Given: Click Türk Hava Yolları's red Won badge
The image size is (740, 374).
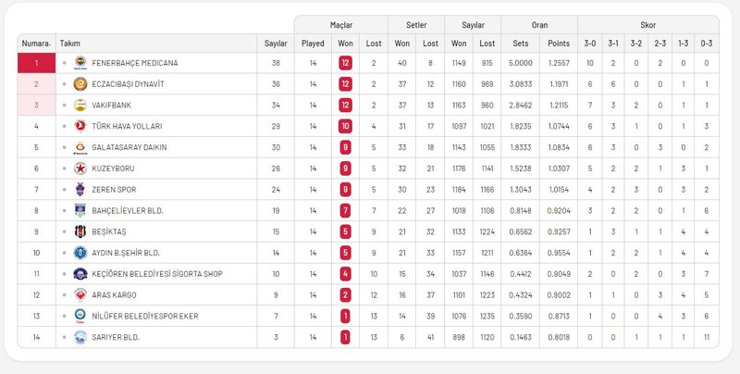Looking at the screenshot, I should (345, 126).
